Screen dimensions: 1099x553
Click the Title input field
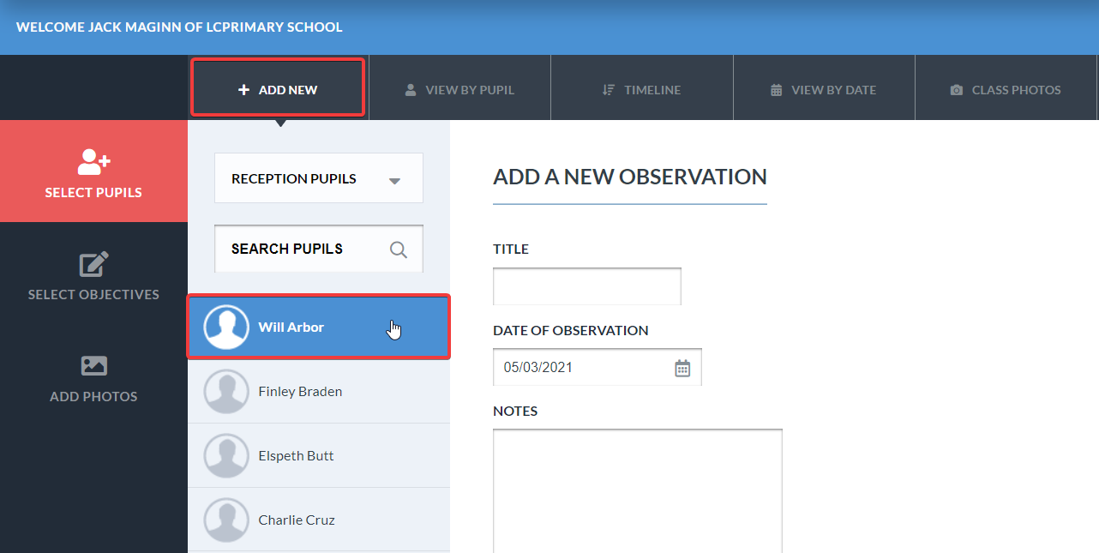(586, 286)
